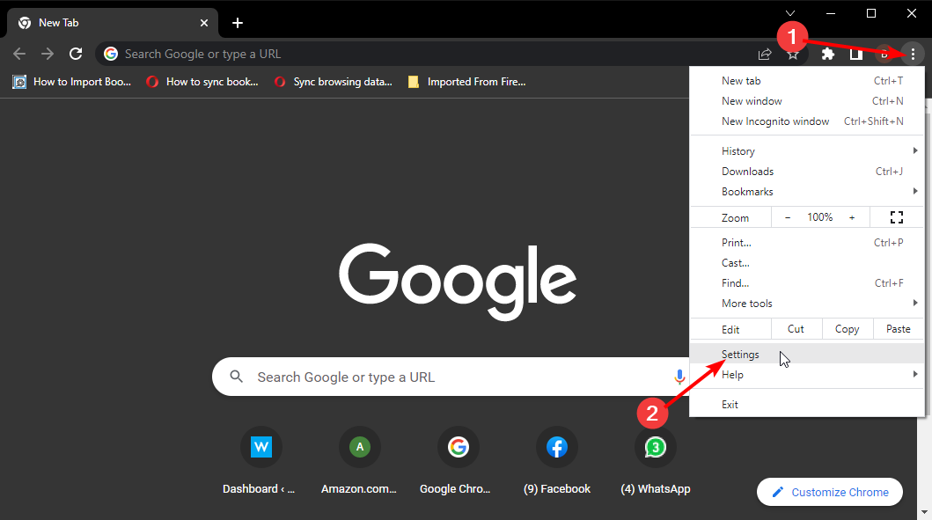Click Paste in the Edit row
The width and height of the screenshot is (932, 520).
(x=899, y=329)
